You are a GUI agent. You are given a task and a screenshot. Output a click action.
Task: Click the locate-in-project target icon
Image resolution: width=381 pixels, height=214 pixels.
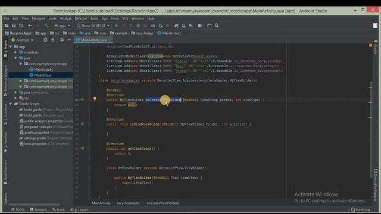pyautogui.click(x=45, y=40)
